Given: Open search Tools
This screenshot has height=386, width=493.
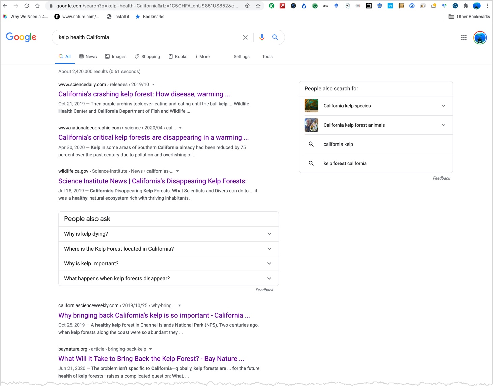Looking at the screenshot, I should (267, 57).
